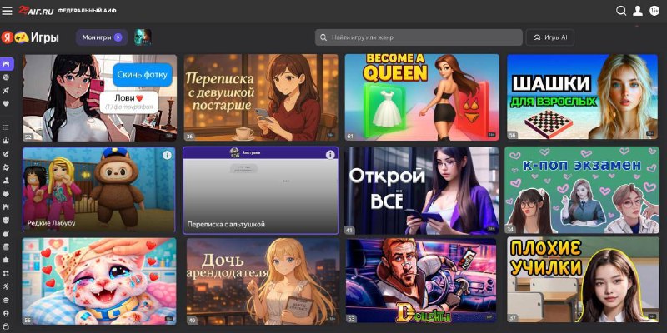667x333 pixels.
Task: Select the heart icon in sidebar
Action: [x=6, y=103]
